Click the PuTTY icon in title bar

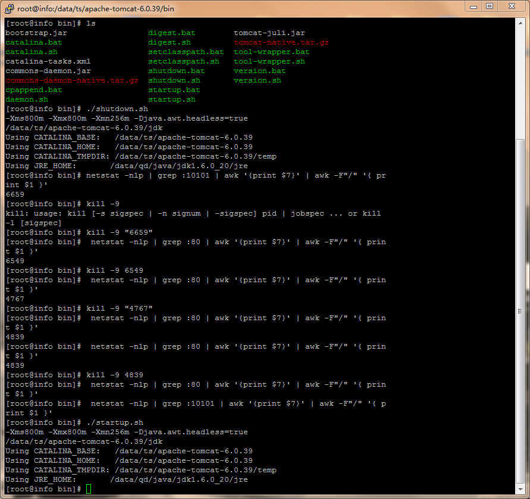click(10, 8)
